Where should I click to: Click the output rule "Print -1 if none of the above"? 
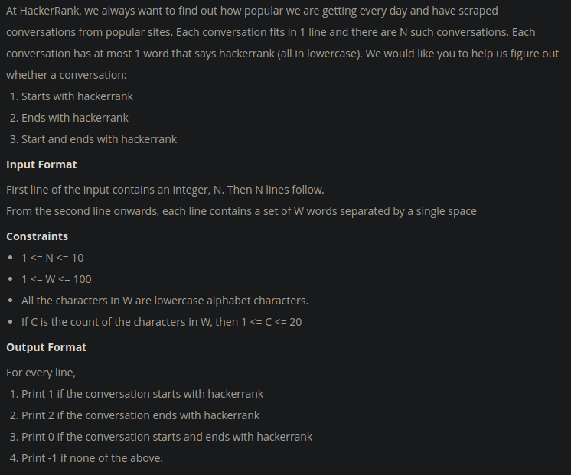click(x=92, y=458)
